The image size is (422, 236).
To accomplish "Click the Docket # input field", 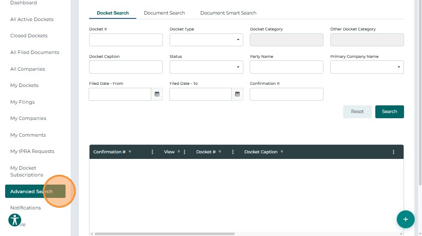I will pyautogui.click(x=126, y=40).
